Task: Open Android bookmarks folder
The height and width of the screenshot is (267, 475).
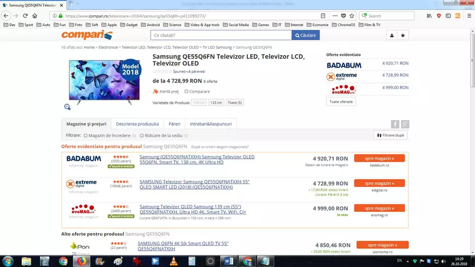Action: (150, 25)
